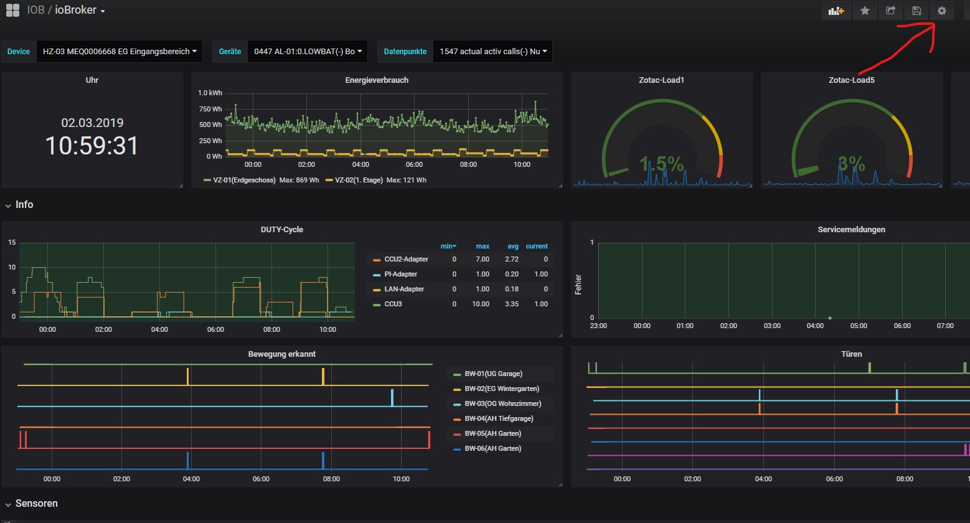Viewport: 970px width, 523px height.
Task: Click color swatch of BW-03(OG Wohnzimmer)
Action: point(457,404)
